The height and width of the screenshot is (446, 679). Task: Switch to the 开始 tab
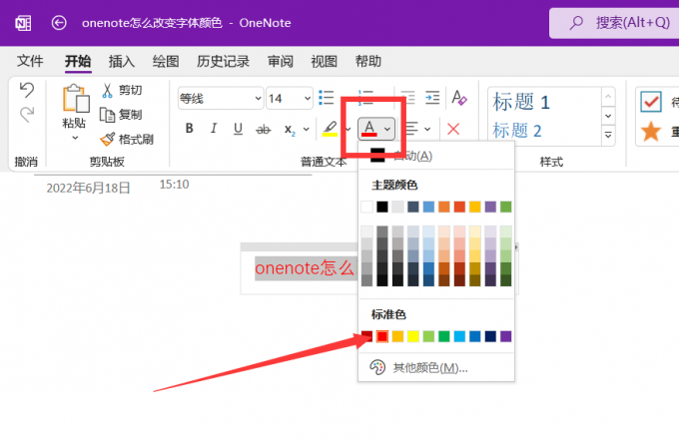pyautogui.click(x=78, y=61)
